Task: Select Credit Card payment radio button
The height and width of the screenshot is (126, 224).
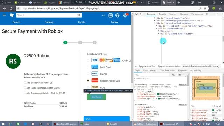Action: (88, 60)
